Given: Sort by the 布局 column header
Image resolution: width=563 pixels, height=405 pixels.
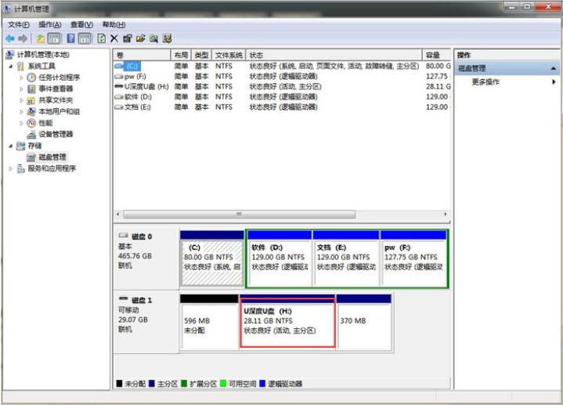Looking at the screenshot, I should [x=181, y=55].
